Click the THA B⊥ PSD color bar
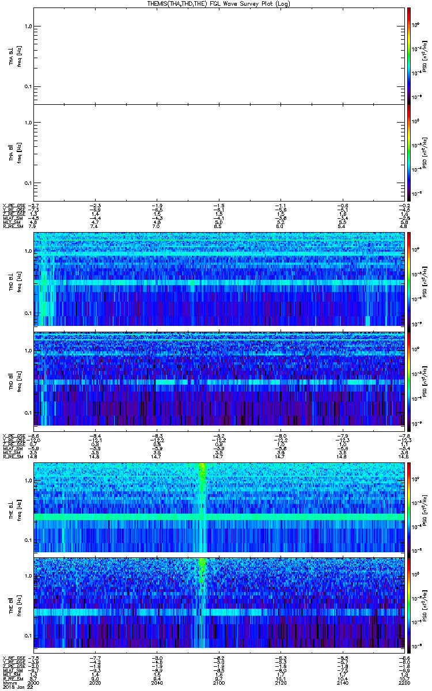The height and width of the screenshot is (691, 432). [409, 56]
